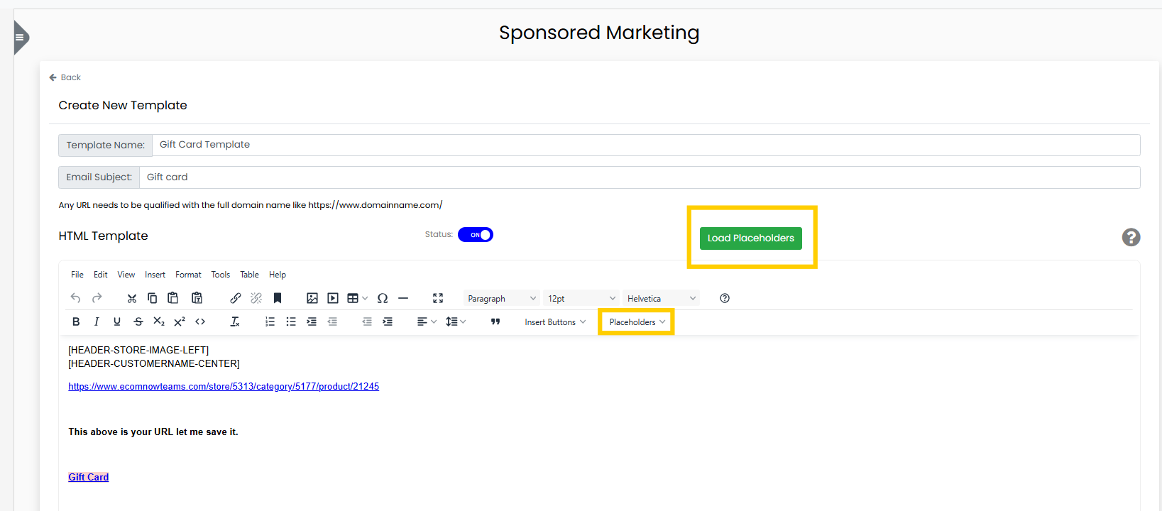Image resolution: width=1162 pixels, height=511 pixels.
Task: Apply italic formatting
Action: (x=97, y=322)
